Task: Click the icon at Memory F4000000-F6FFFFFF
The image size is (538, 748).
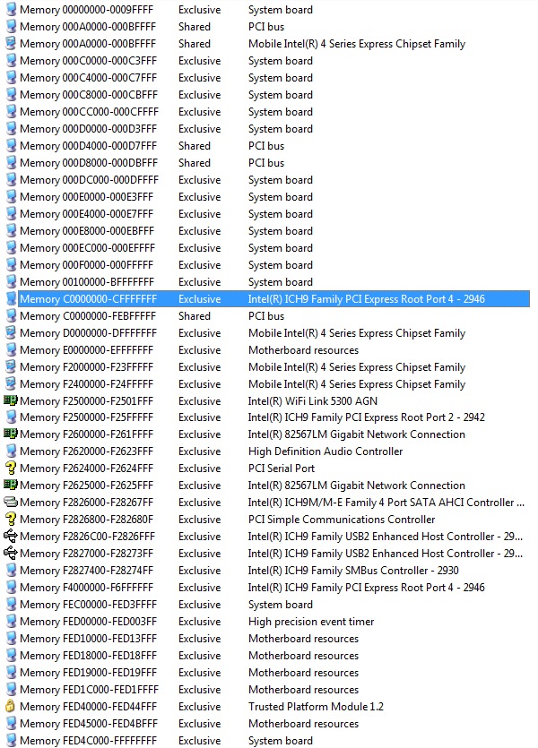Action: [x=11, y=588]
